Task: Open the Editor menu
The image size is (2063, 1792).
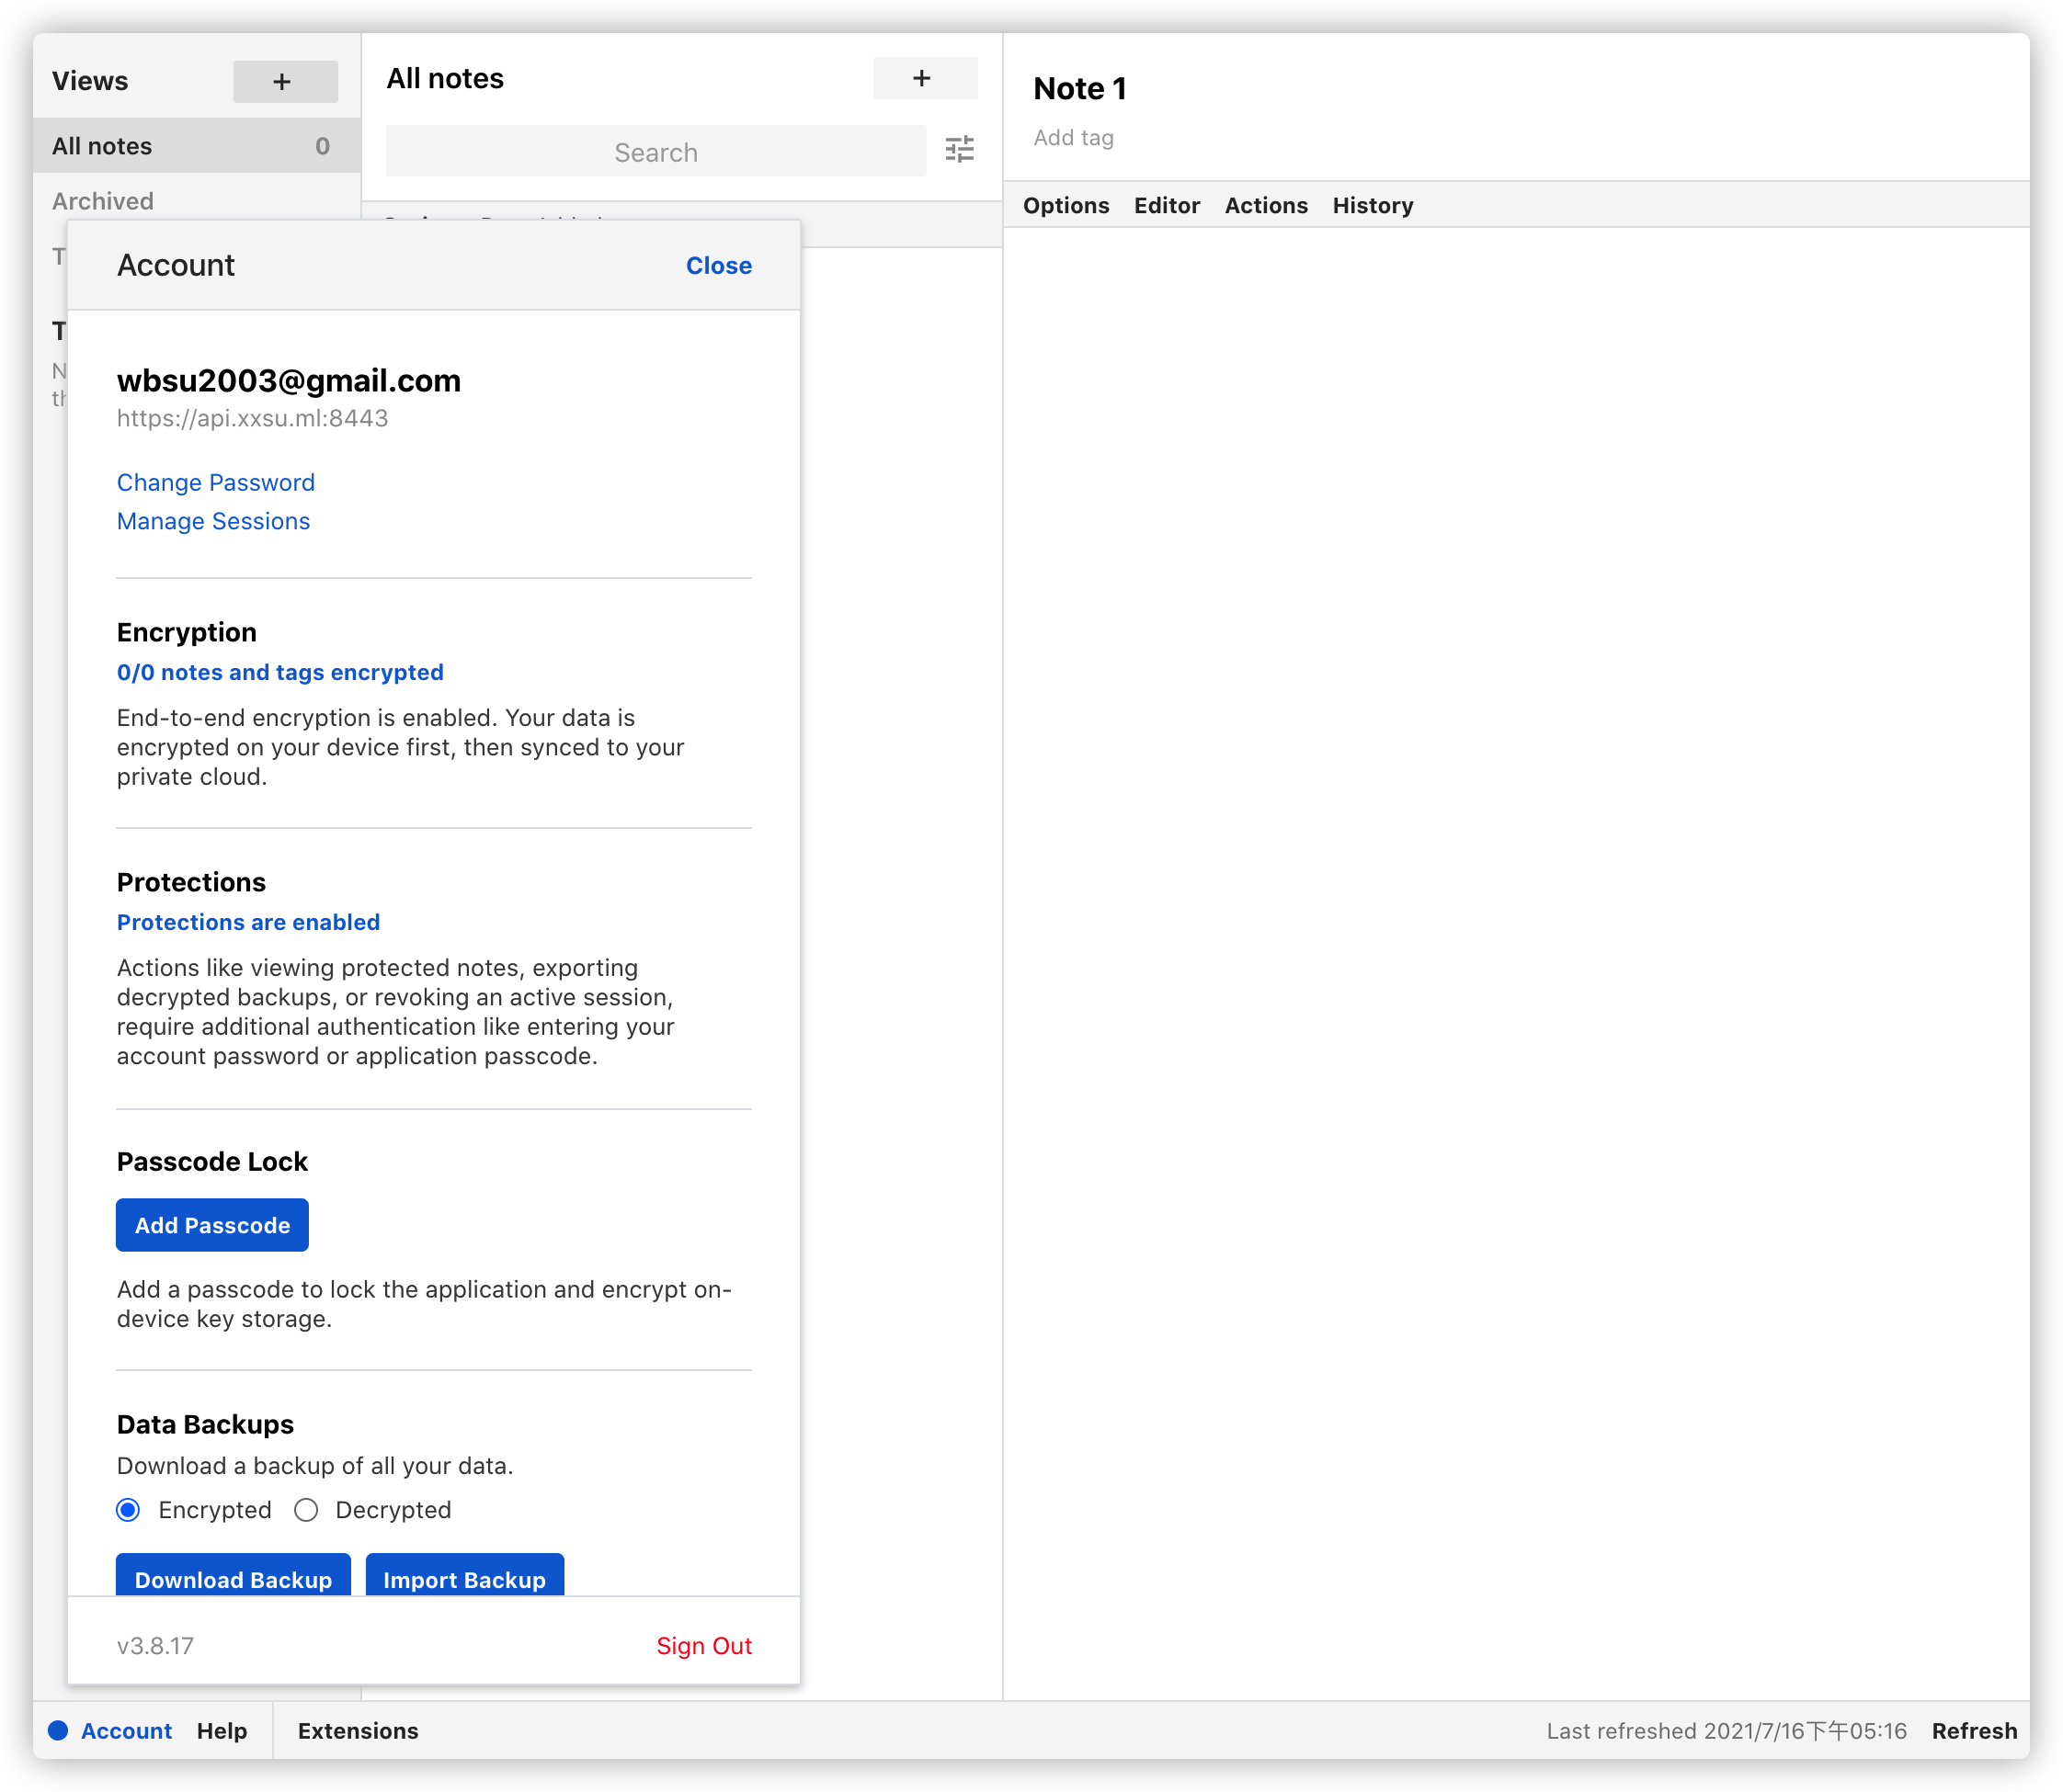Action: coord(1167,205)
